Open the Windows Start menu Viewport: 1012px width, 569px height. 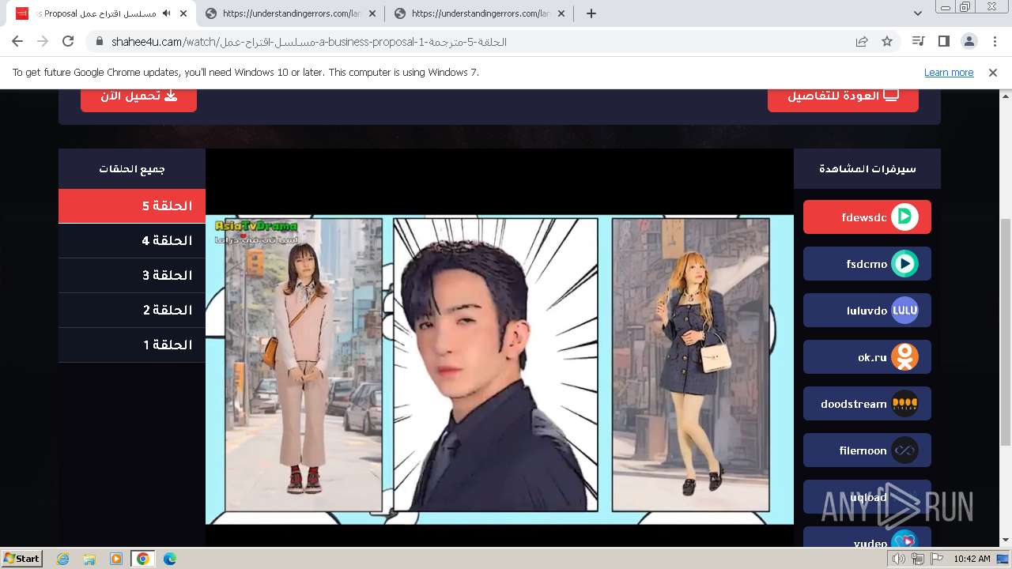pyautogui.click(x=21, y=558)
